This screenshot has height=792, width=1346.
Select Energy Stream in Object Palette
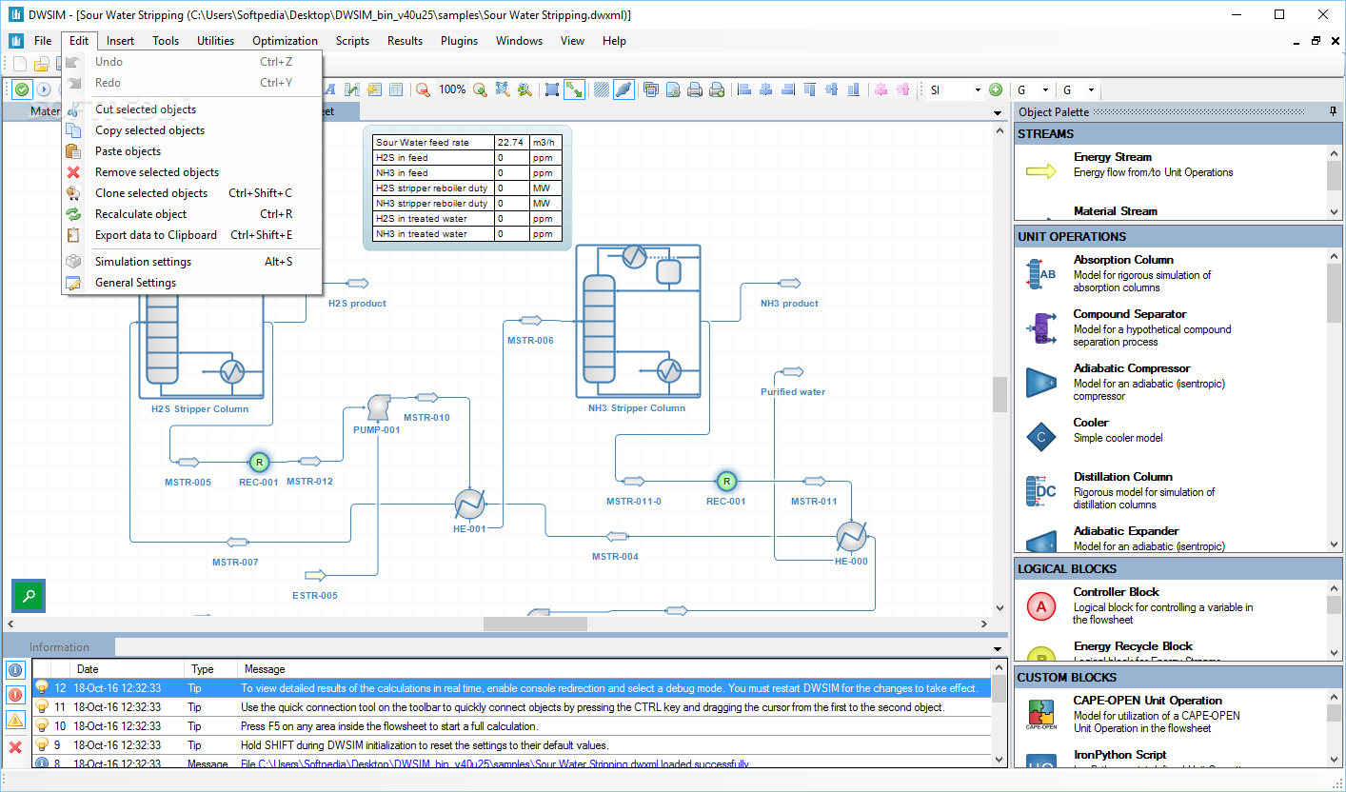tap(1171, 170)
